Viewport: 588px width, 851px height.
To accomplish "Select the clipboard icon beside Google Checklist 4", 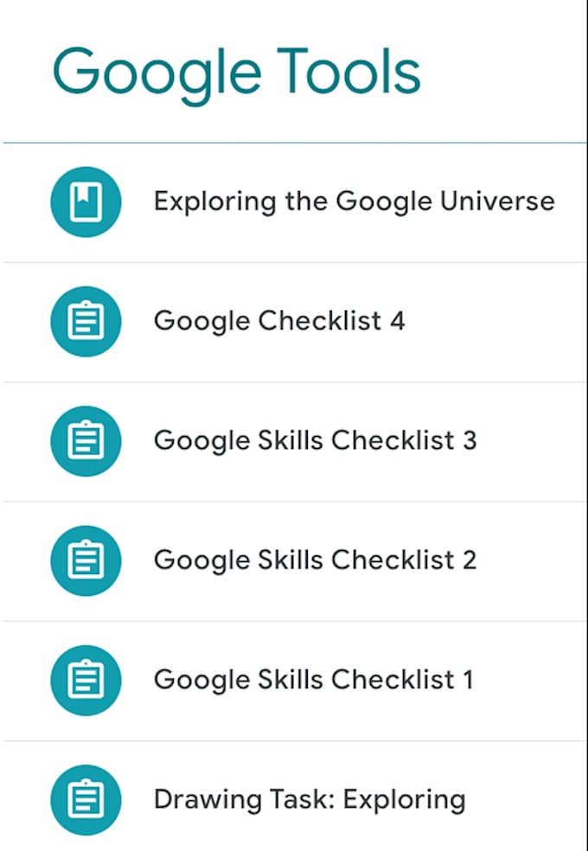I will [x=86, y=320].
